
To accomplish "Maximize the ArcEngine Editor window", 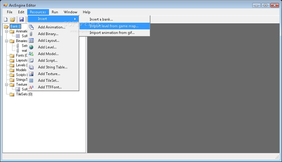I will click(265, 5).
